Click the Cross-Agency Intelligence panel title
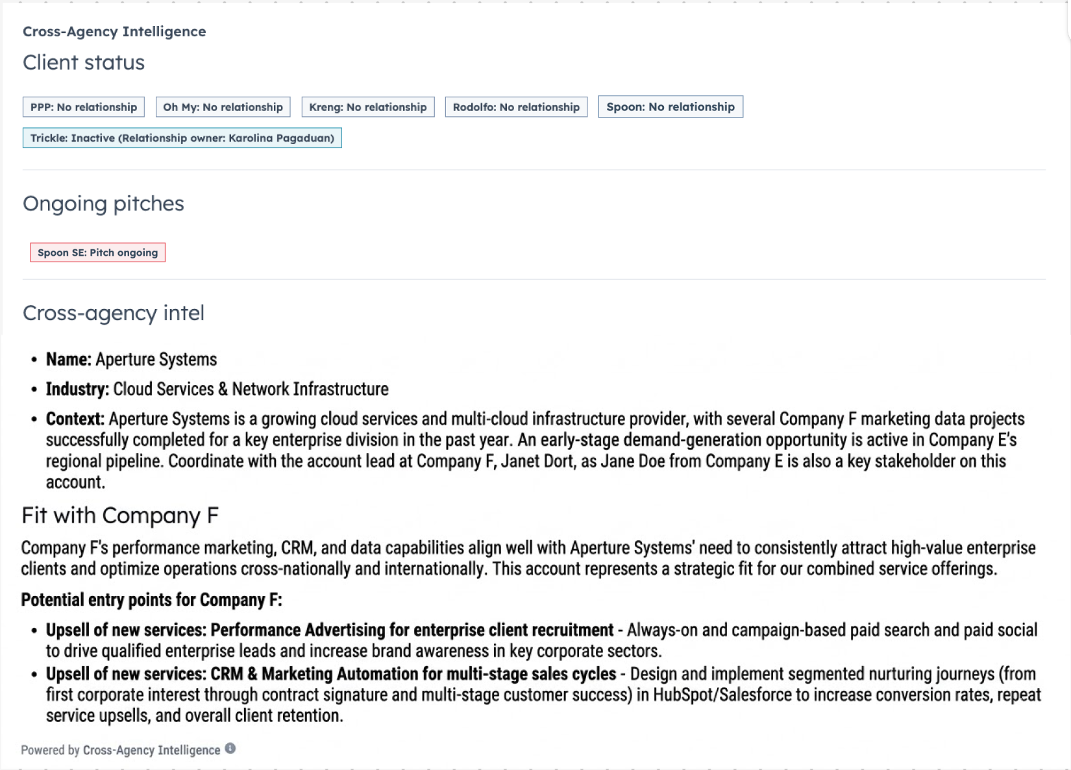The width and height of the screenshot is (1071, 770). [x=114, y=31]
